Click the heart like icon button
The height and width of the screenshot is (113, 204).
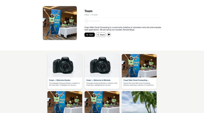[109, 35]
